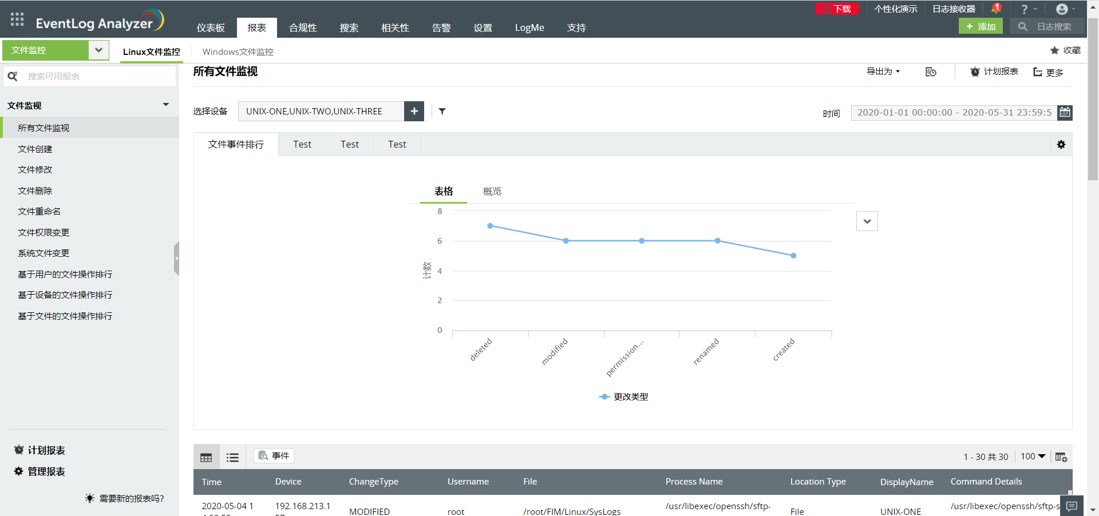
Task: Expand the 文件监控 category dropdown
Action: pyautogui.click(x=98, y=50)
